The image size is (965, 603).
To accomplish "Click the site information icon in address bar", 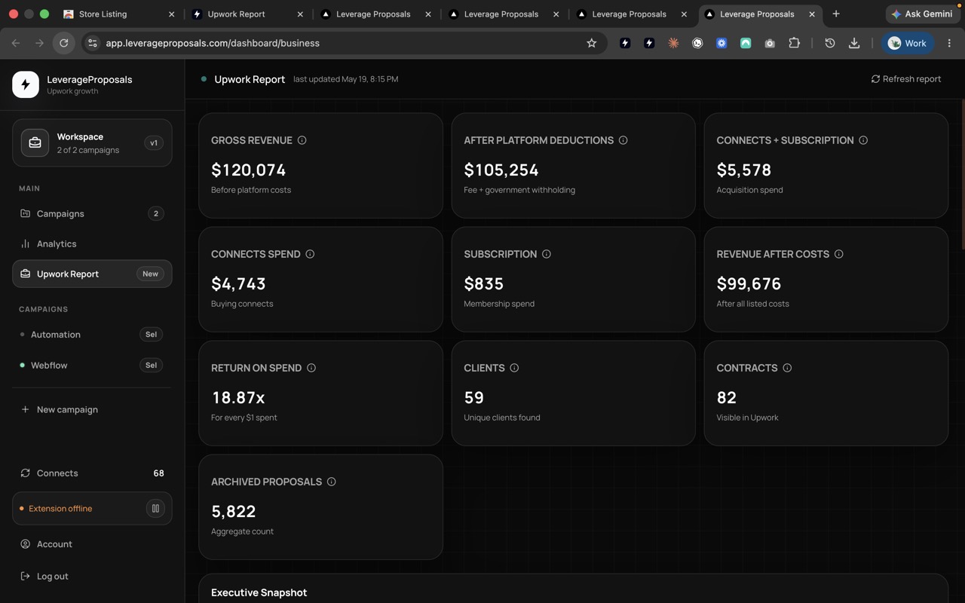I will coord(93,43).
